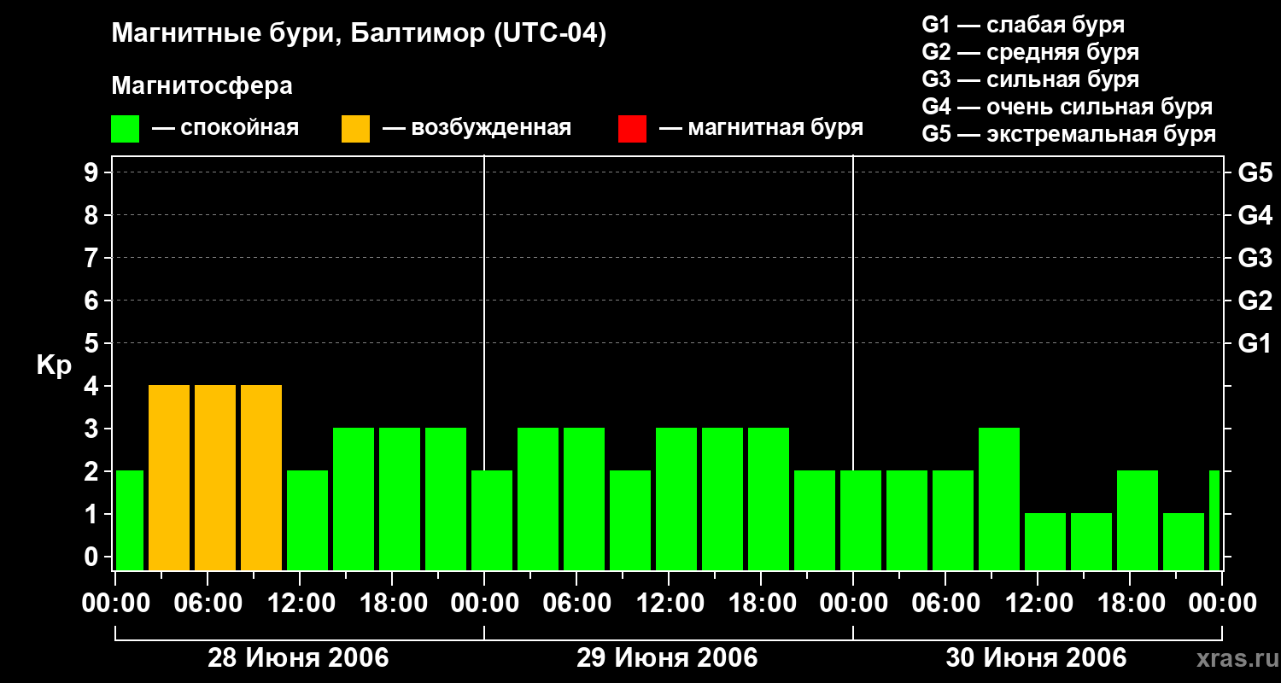Viewport: 1281px width, 683px height.
Task: Click the 'Kp' axis label
Action: pos(54,365)
